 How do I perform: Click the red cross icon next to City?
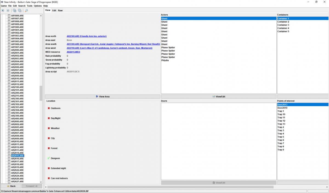coord(49,138)
